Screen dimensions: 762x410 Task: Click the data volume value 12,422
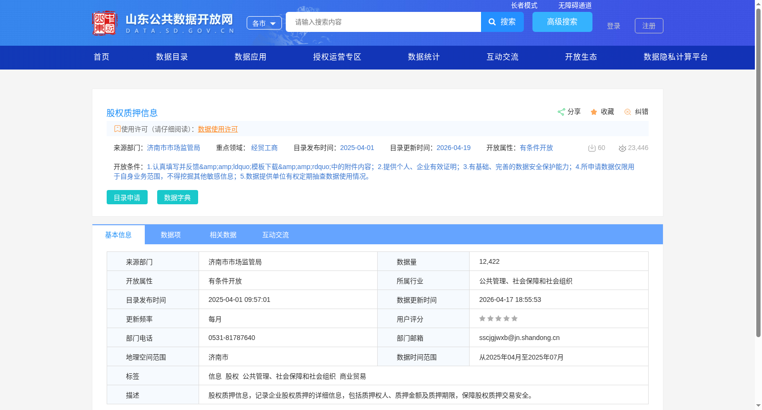(x=489, y=261)
